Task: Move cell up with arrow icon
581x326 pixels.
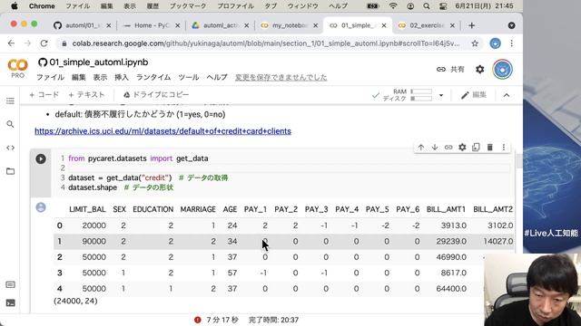Action: click(421, 147)
